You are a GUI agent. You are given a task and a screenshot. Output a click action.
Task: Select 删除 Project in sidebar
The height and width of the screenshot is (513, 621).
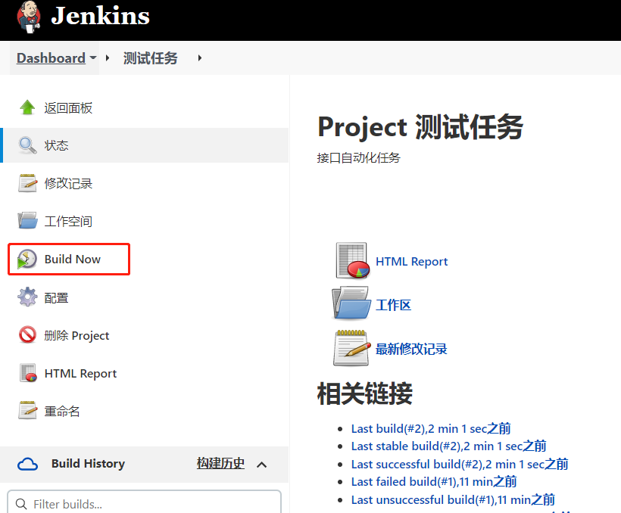click(x=76, y=336)
